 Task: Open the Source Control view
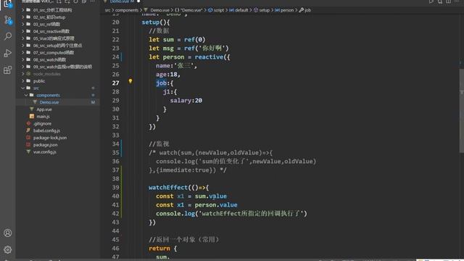pyautogui.click(x=8, y=20)
